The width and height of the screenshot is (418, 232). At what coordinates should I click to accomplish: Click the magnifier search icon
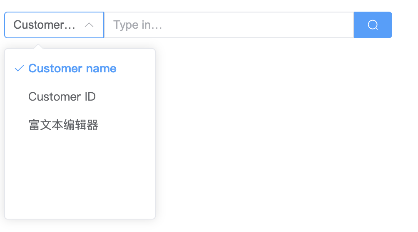373,25
